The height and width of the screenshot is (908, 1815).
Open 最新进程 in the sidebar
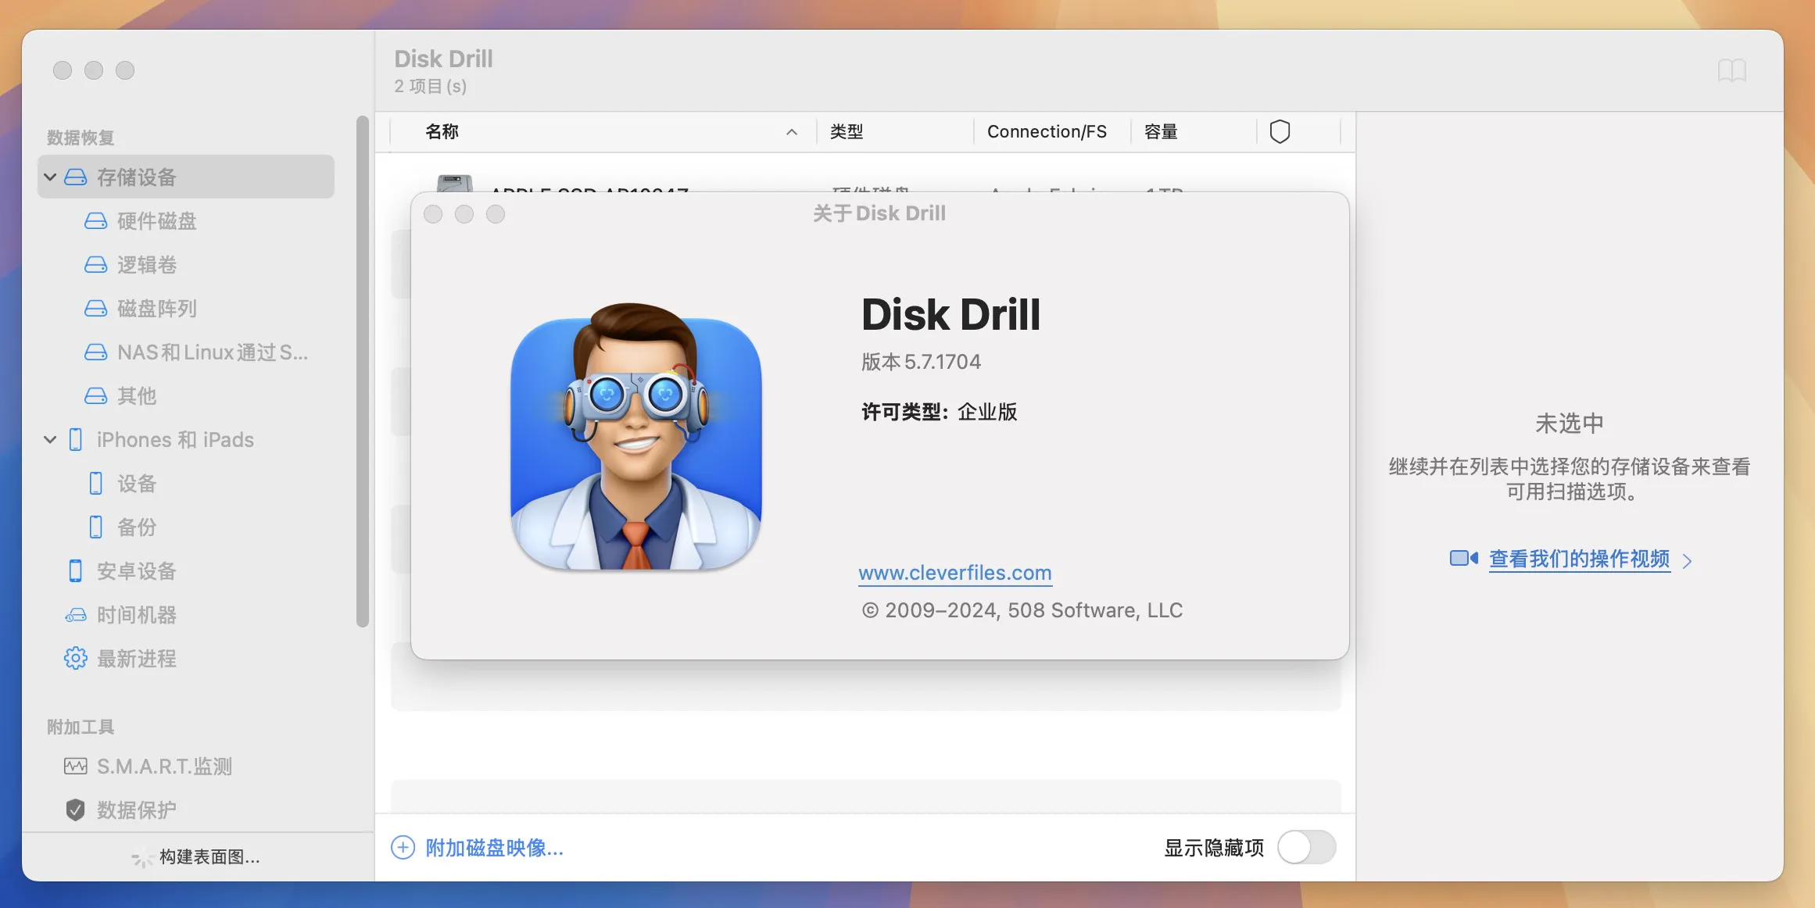coord(137,659)
